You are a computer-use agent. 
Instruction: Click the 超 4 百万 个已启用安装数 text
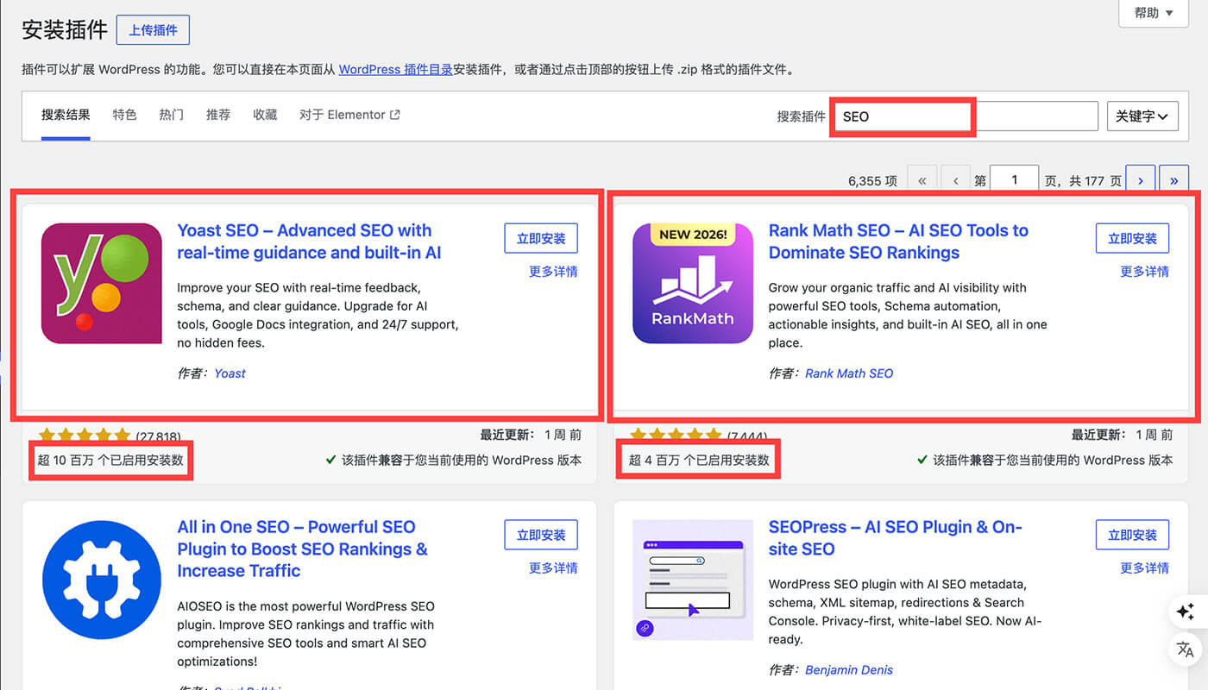(x=699, y=461)
